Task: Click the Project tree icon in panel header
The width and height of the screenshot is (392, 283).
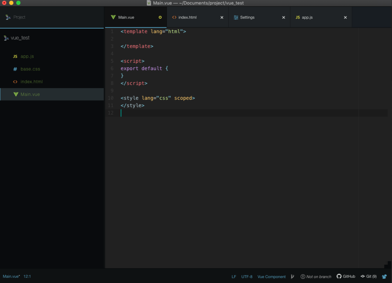Action: (x=8, y=17)
